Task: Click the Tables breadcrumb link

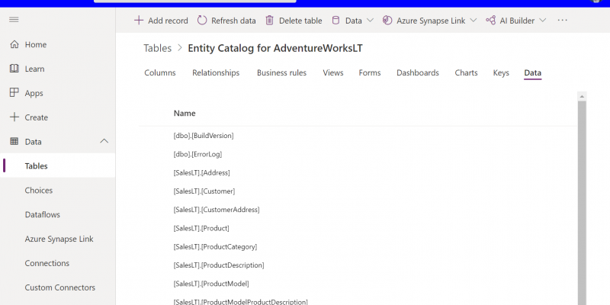Action: [158, 48]
